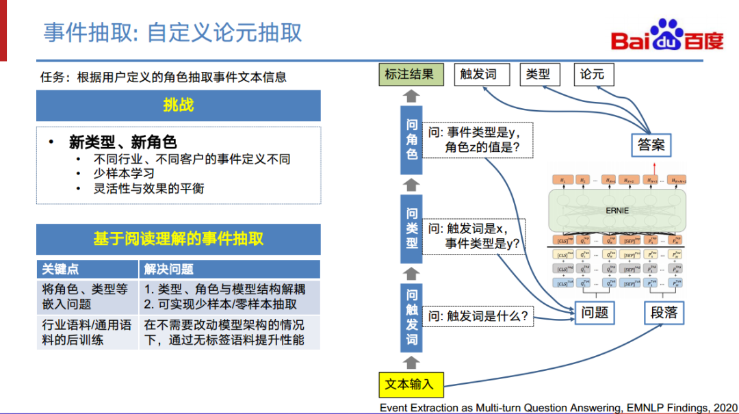
Task: Click the gray arrow between 问类型 and 问触发词
Action: pyautogui.click(x=411, y=274)
